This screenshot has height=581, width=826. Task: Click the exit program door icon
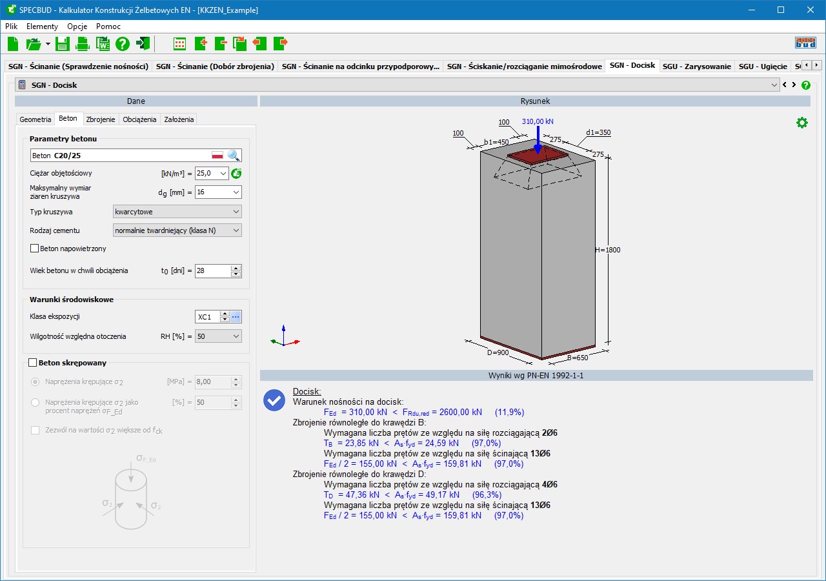point(143,44)
